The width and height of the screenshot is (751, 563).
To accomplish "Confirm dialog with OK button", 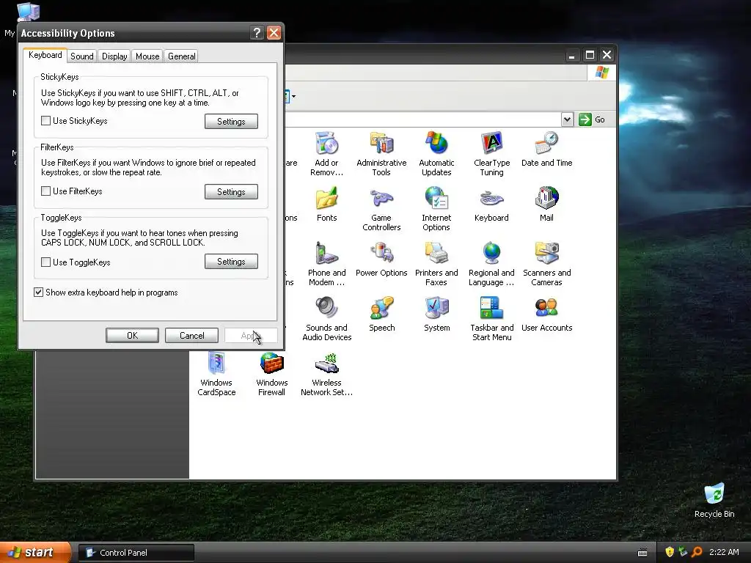I will click(x=132, y=335).
